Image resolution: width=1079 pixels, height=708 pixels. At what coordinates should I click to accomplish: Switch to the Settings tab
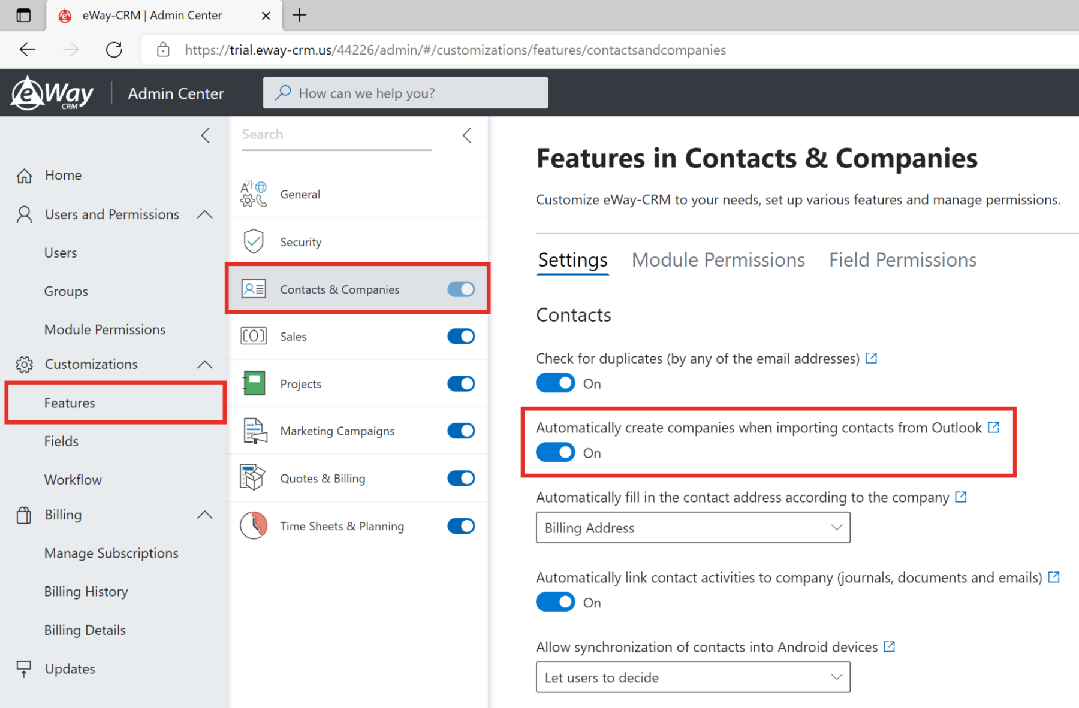(x=572, y=260)
